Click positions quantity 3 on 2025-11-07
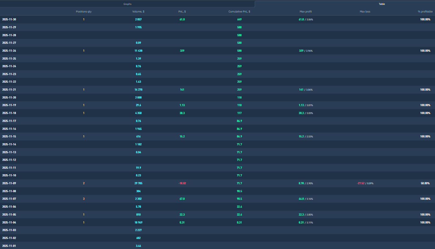435x249 pixels. point(84,199)
